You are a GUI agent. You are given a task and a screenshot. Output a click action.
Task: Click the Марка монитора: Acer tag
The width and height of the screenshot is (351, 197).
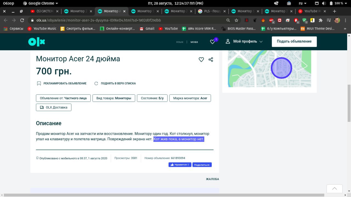[x=190, y=98]
